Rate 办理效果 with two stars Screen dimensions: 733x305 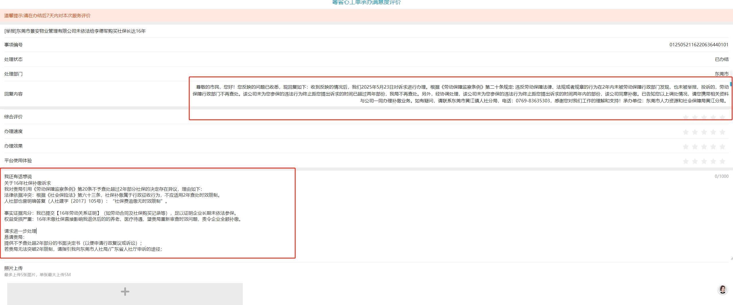coord(695,146)
